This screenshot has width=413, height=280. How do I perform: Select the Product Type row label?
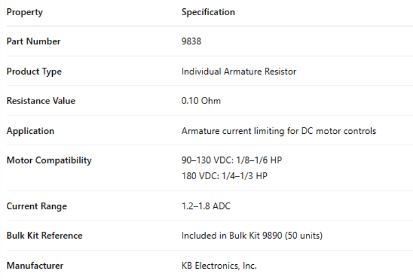(x=34, y=72)
